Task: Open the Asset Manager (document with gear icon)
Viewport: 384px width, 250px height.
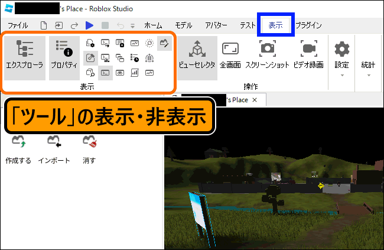Action: pos(90,43)
